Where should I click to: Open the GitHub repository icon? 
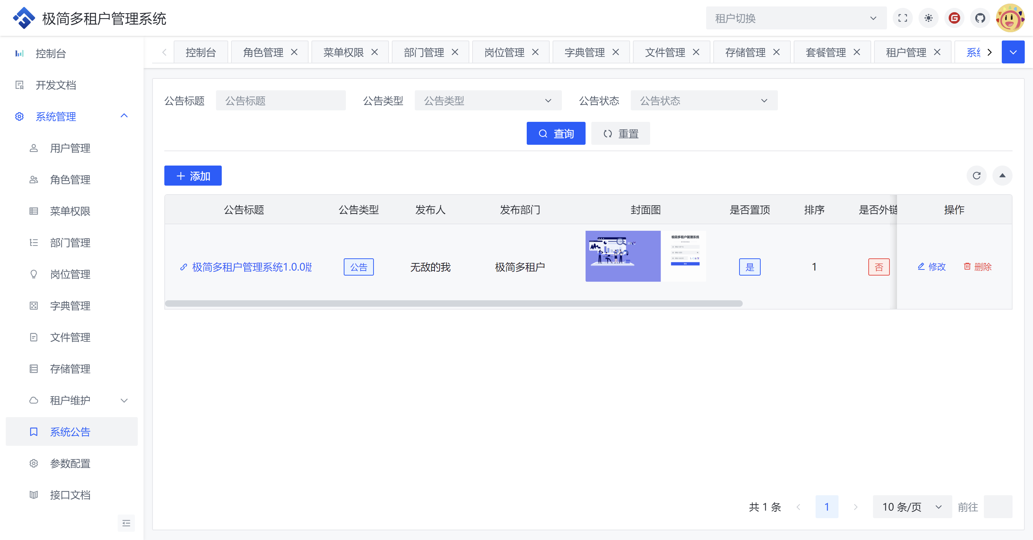tap(980, 18)
